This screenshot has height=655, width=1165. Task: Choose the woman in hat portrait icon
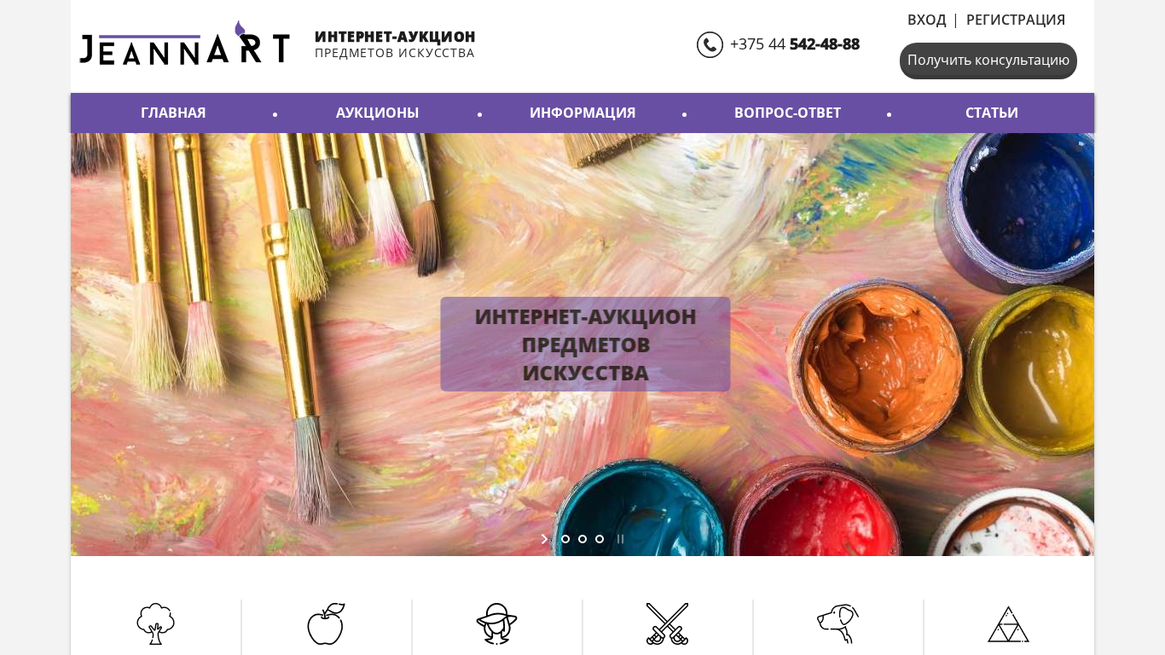click(496, 623)
